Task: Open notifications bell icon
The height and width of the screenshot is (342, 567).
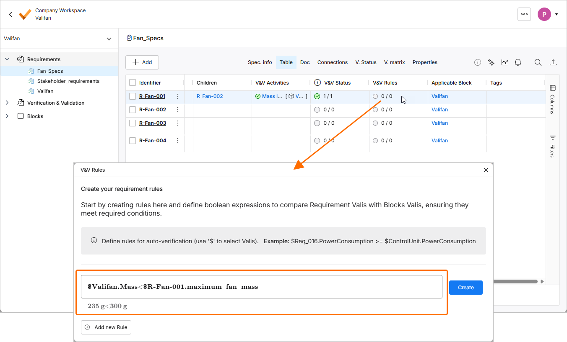Action: pos(518,62)
